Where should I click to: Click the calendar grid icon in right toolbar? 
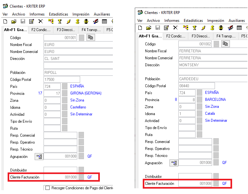[x=239, y=28]
